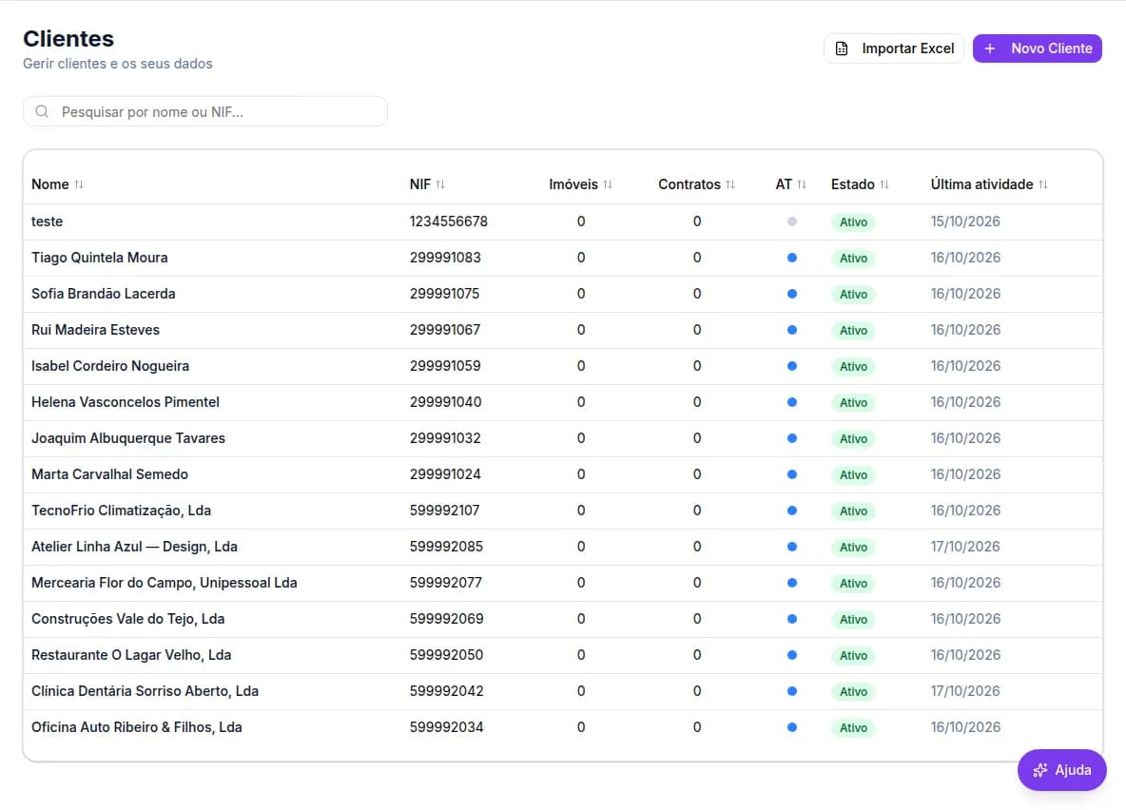The width and height of the screenshot is (1126, 810).
Task: Create a new client with Novo Cliente
Action: (x=1038, y=48)
